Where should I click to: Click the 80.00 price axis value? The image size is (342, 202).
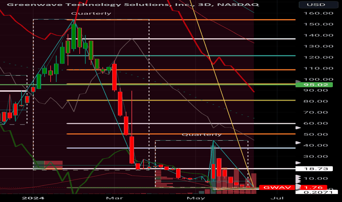point(316,101)
